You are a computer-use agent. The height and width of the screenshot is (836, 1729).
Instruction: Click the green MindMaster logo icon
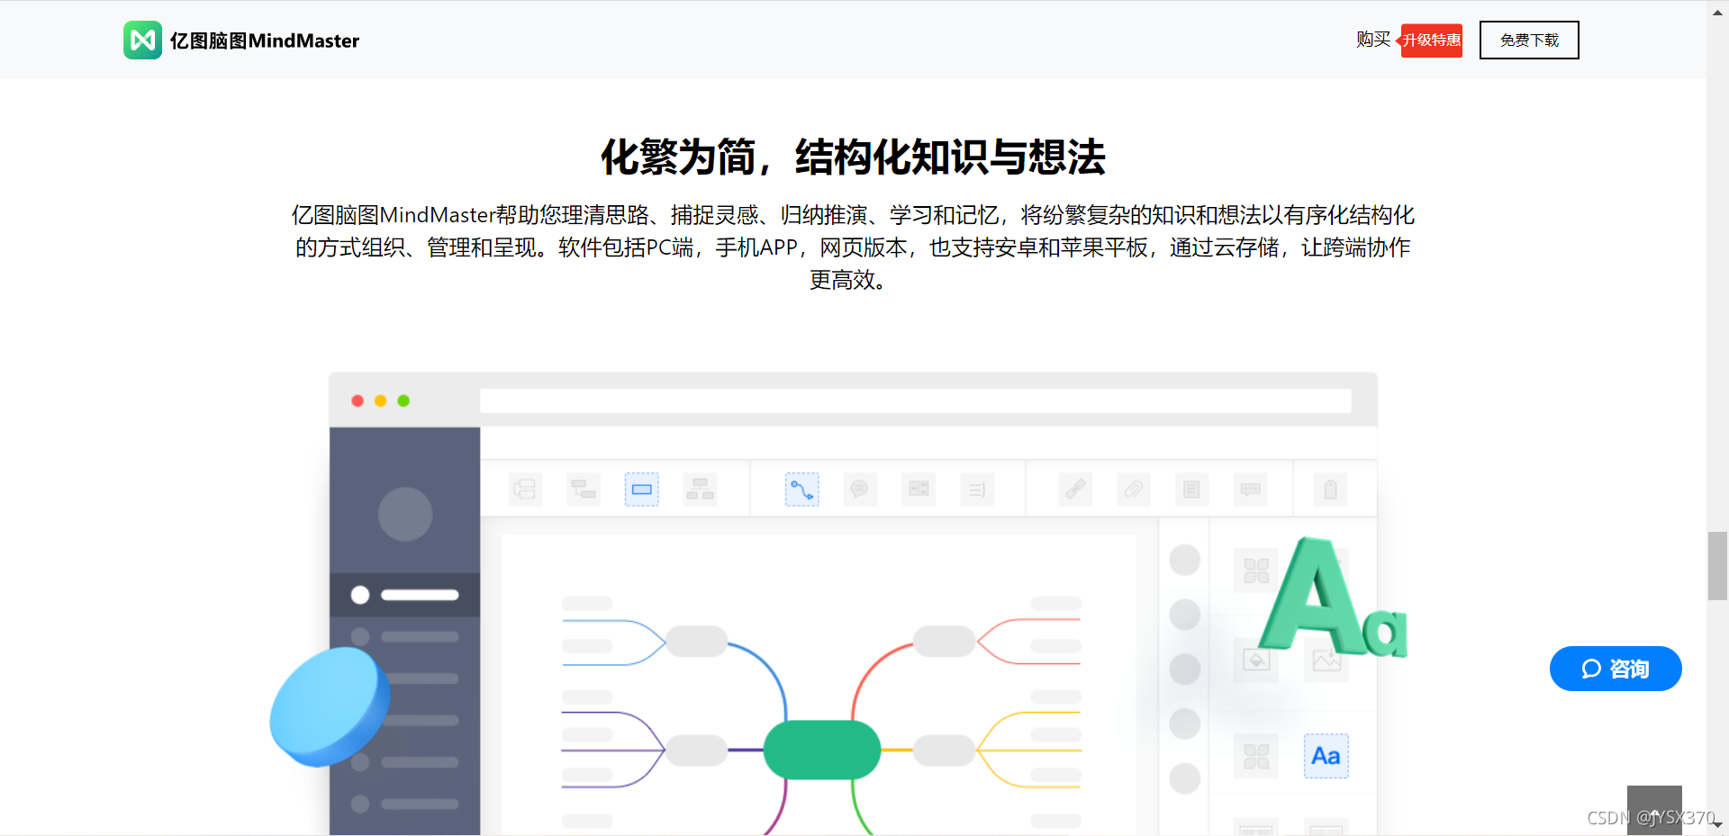click(x=142, y=40)
